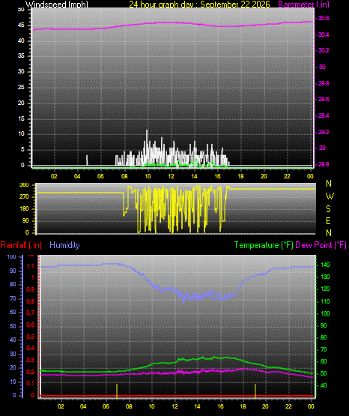This screenshot has height=416, width=349.
Task: Click the 50 humidity scale value
Action: coord(13,326)
